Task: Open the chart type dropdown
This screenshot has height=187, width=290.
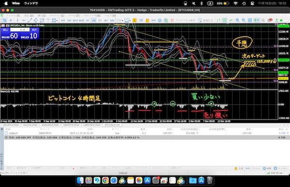Action: [x=120, y=20]
